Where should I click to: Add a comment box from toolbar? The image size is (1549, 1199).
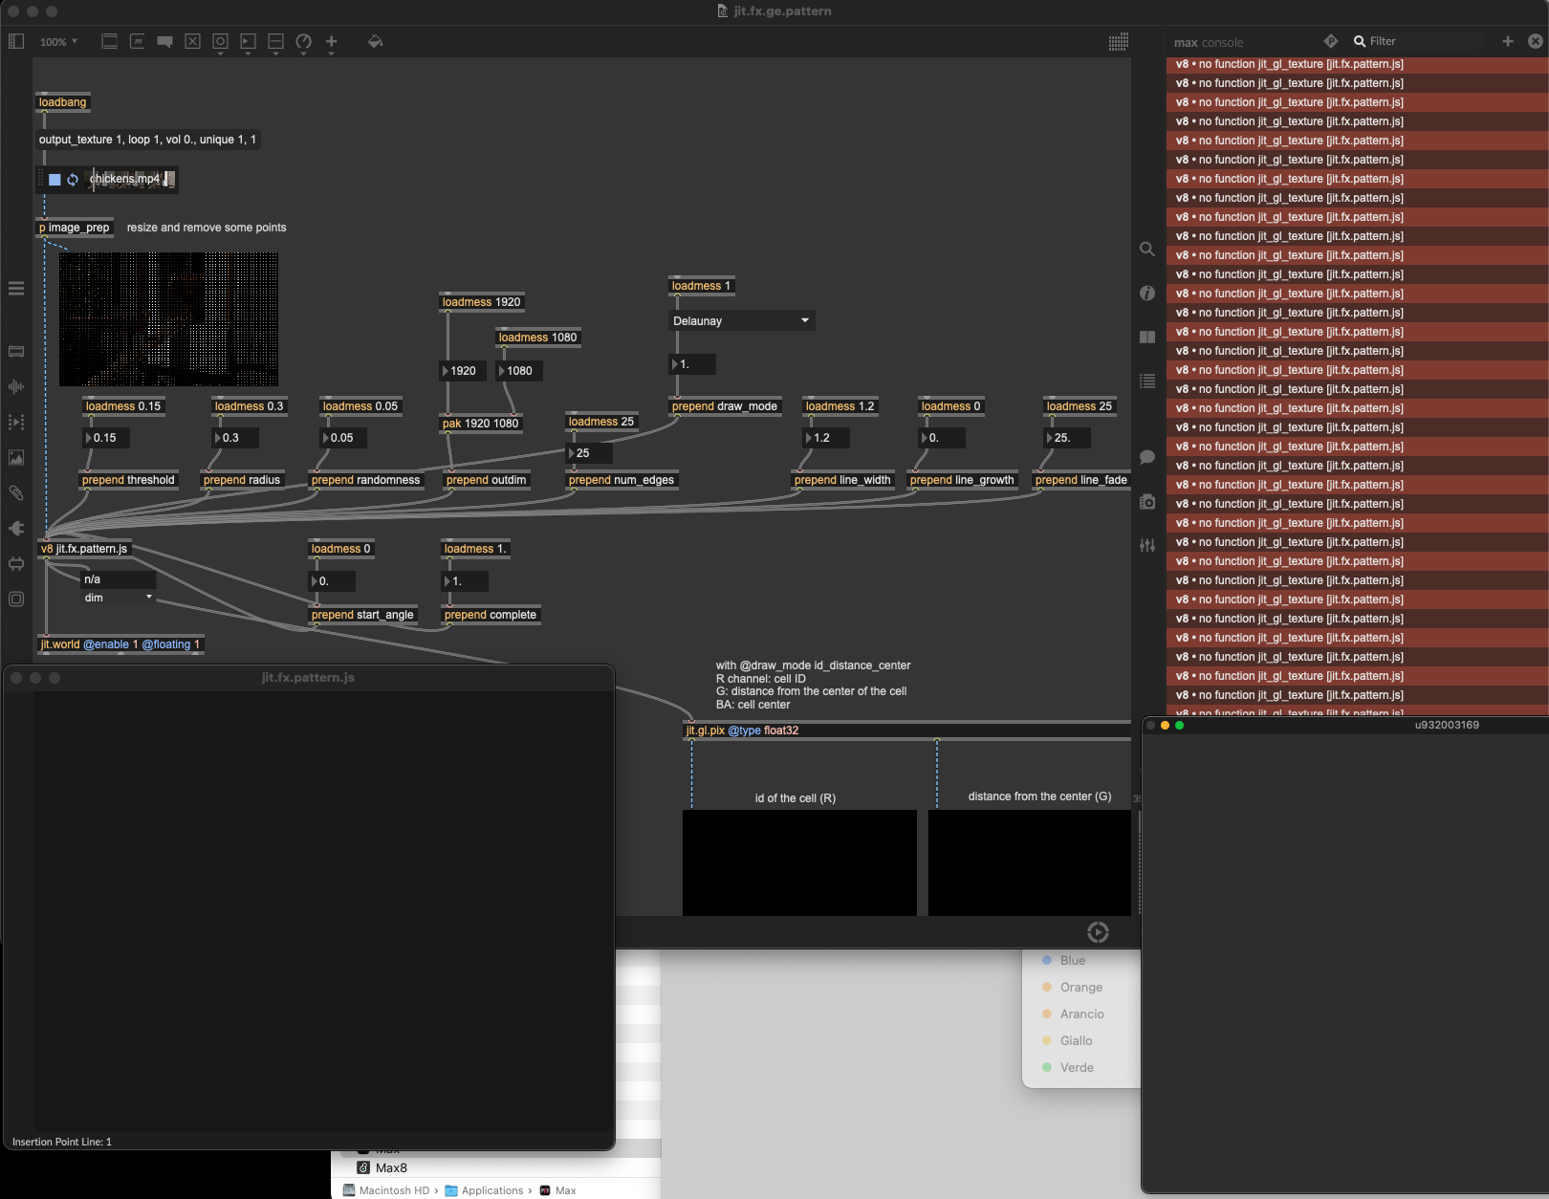point(164,42)
